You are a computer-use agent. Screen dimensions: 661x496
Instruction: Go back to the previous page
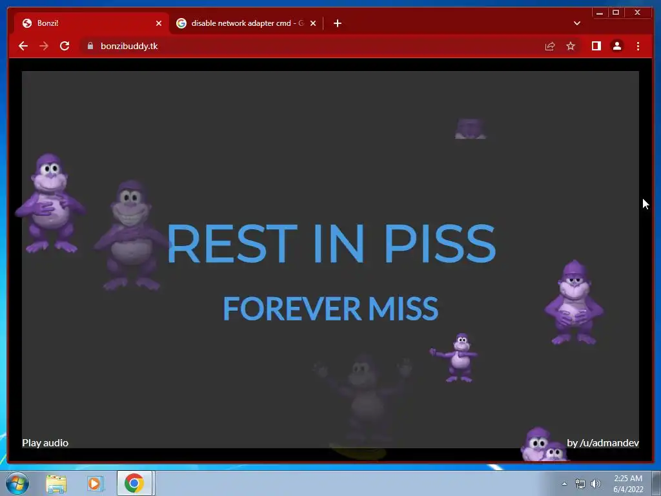(x=23, y=46)
